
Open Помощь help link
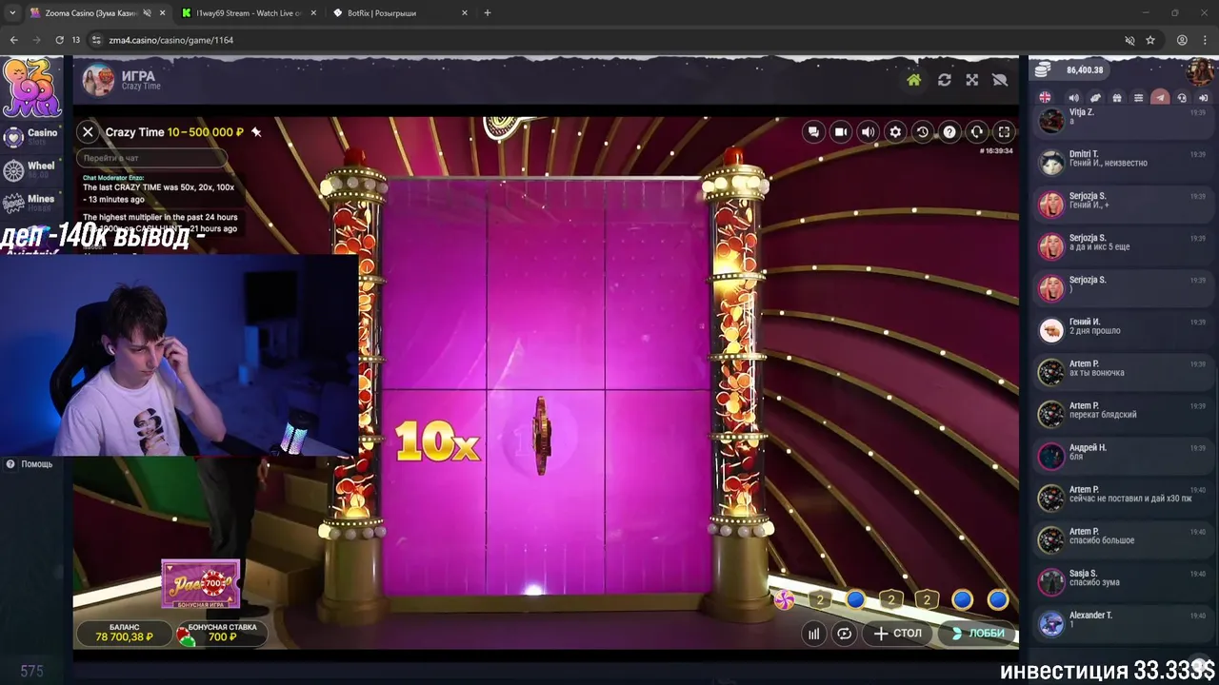pyautogui.click(x=30, y=464)
